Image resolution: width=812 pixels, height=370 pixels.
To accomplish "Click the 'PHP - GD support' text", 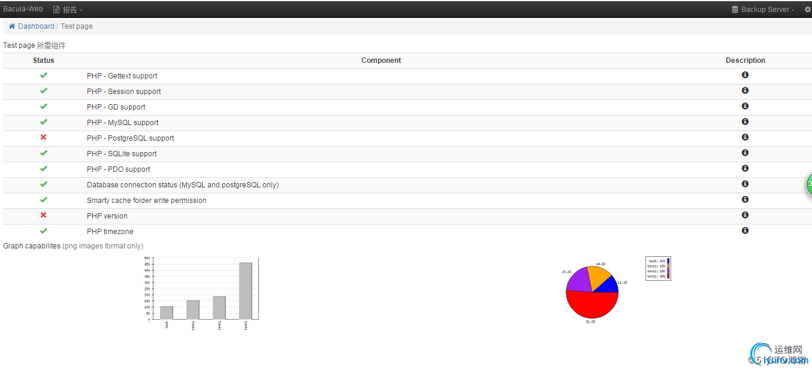I will (116, 107).
